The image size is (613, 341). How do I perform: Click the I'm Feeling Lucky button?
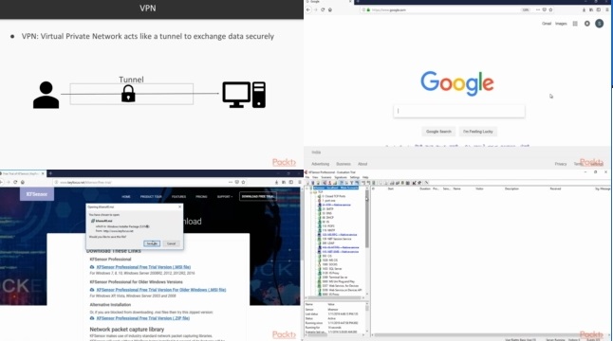[477, 132]
